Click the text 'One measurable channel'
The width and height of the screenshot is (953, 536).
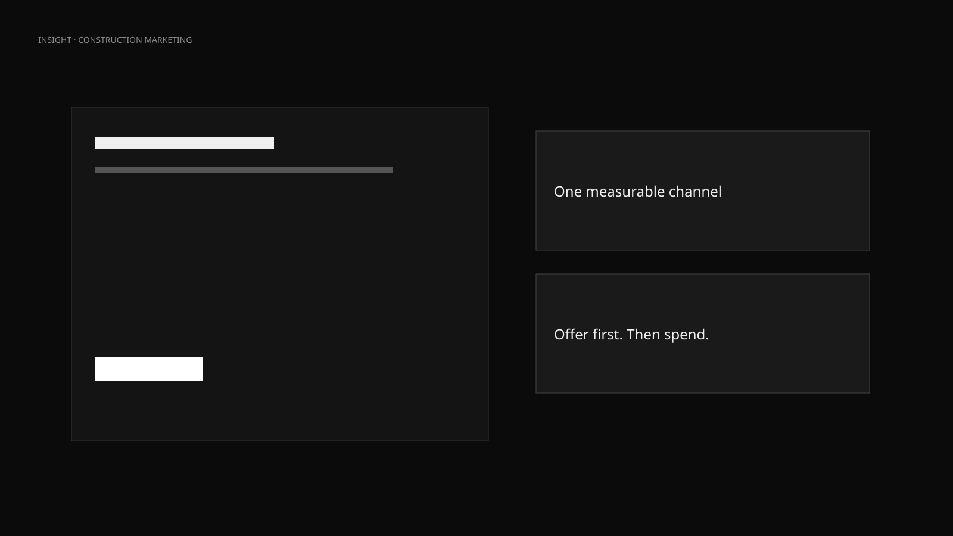[x=638, y=191]
